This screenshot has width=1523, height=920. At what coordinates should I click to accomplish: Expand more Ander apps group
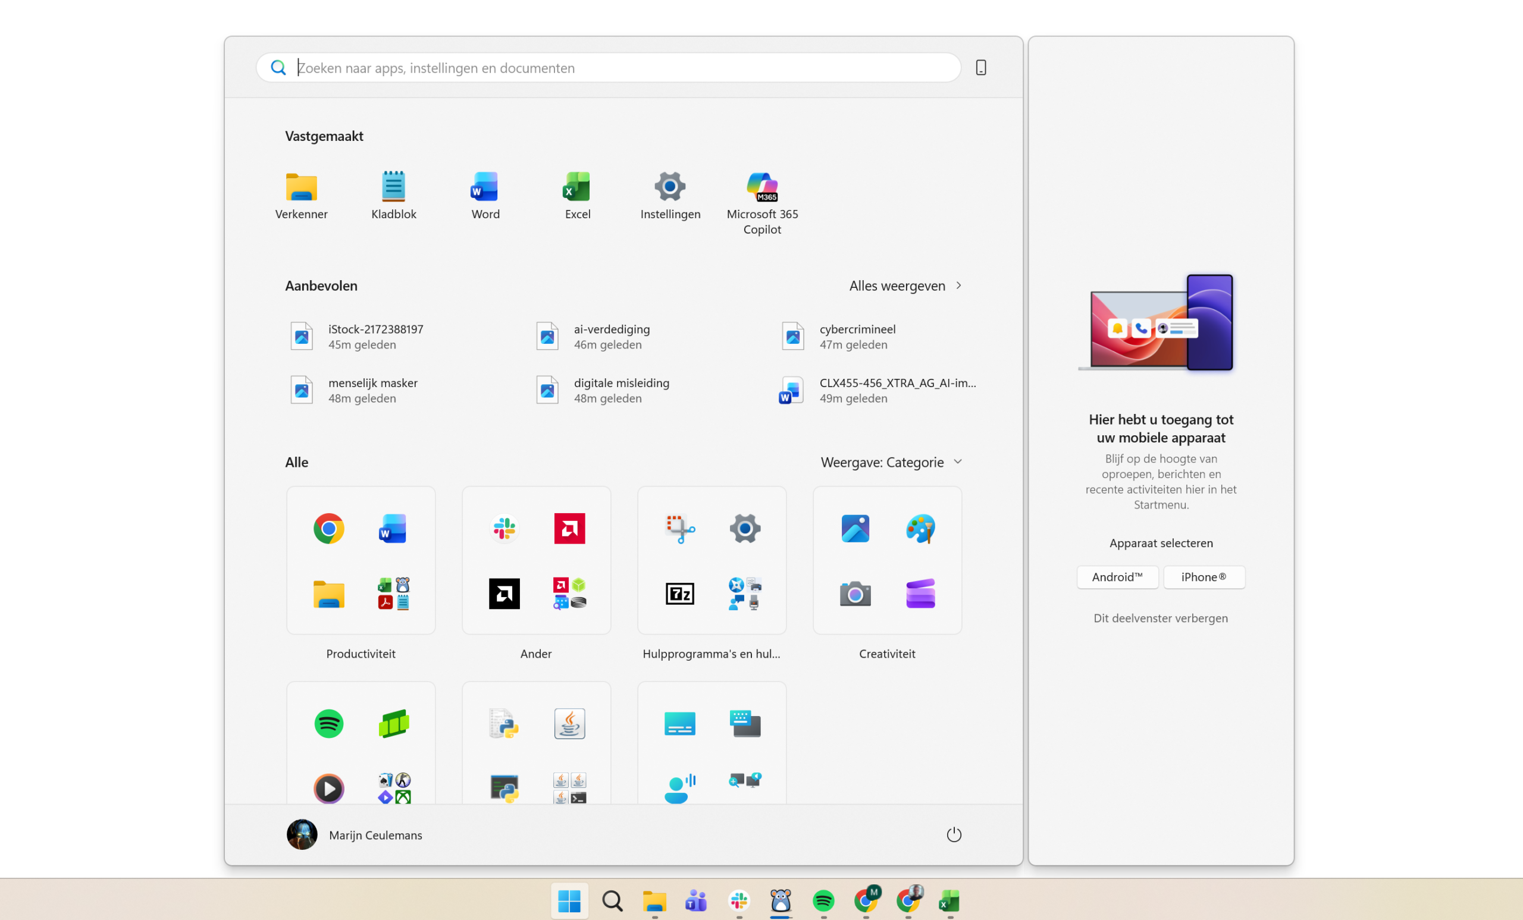(x=569, y=594)
